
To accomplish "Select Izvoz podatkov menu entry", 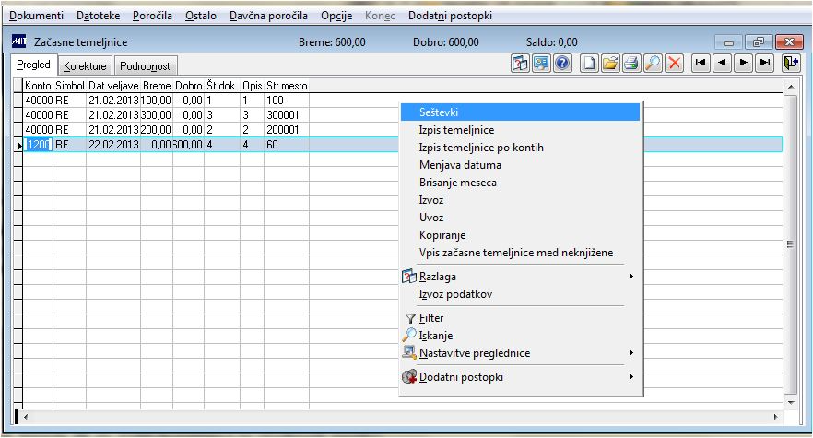I will click(x=520, y=294).
